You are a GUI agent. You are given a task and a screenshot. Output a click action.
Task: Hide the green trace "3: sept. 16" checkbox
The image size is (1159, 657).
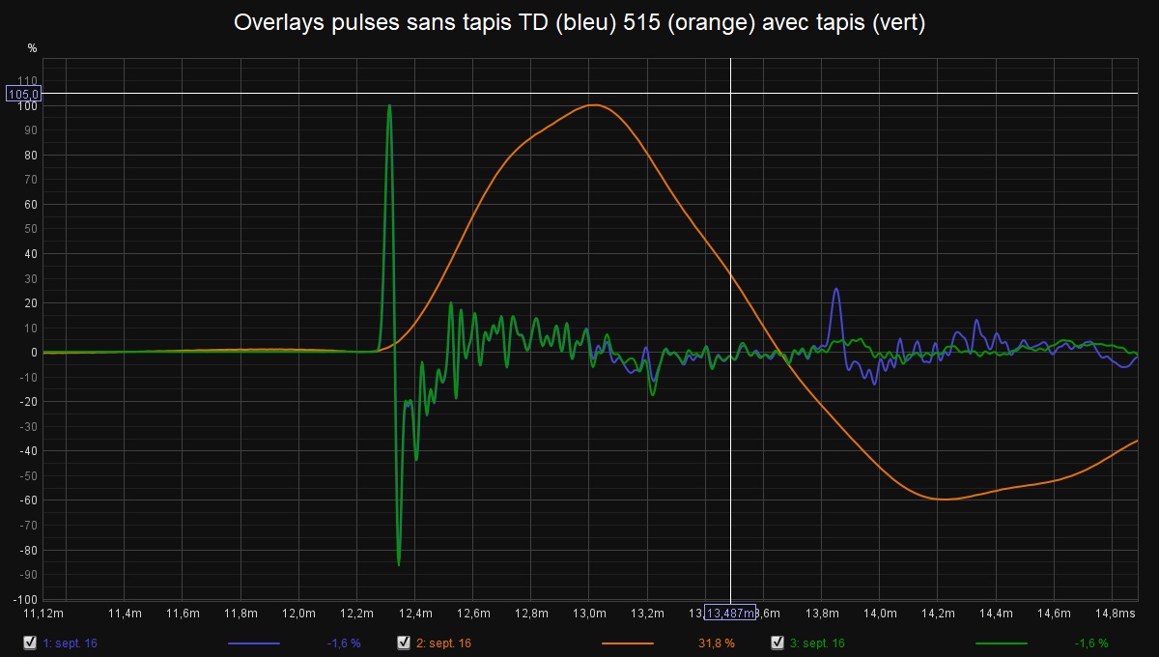[777, 643]
